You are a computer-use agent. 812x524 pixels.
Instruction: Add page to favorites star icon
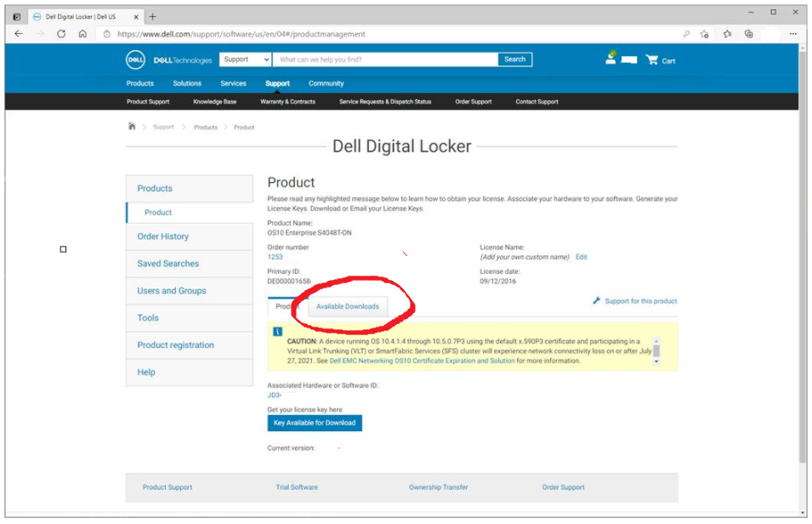click(x=704, y=34)
